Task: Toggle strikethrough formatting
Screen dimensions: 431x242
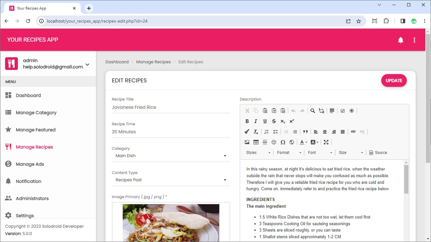Action: pos(274,121)
